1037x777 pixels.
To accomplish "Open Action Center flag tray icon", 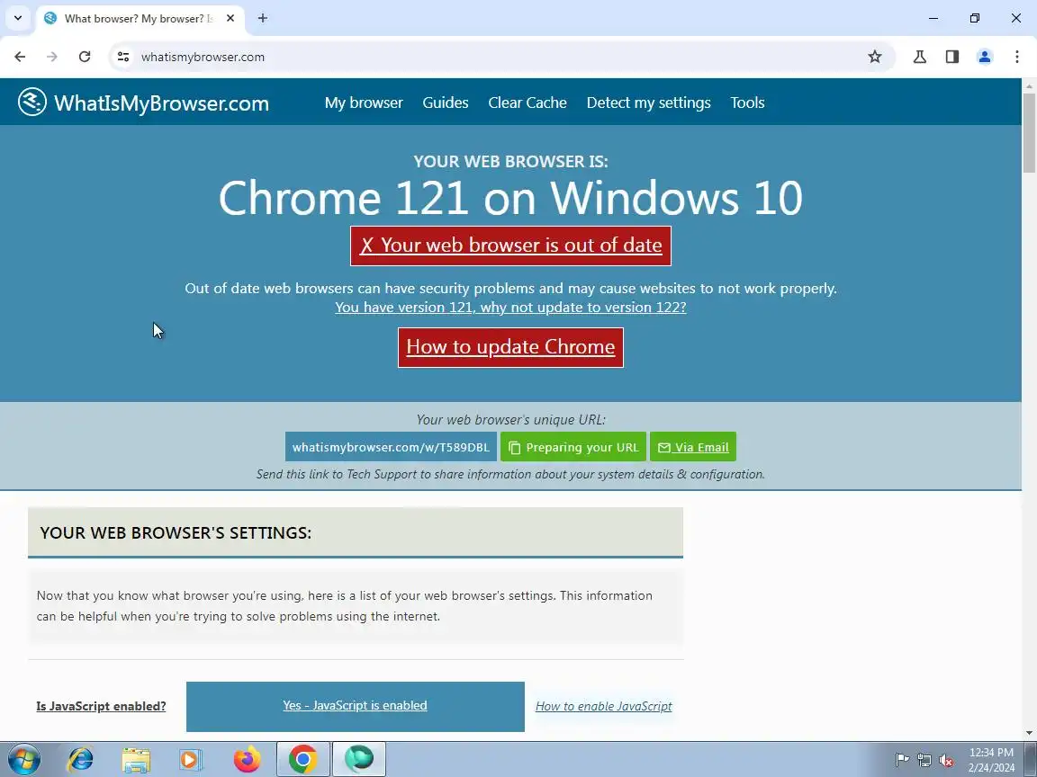I will [x=902, y=760].
